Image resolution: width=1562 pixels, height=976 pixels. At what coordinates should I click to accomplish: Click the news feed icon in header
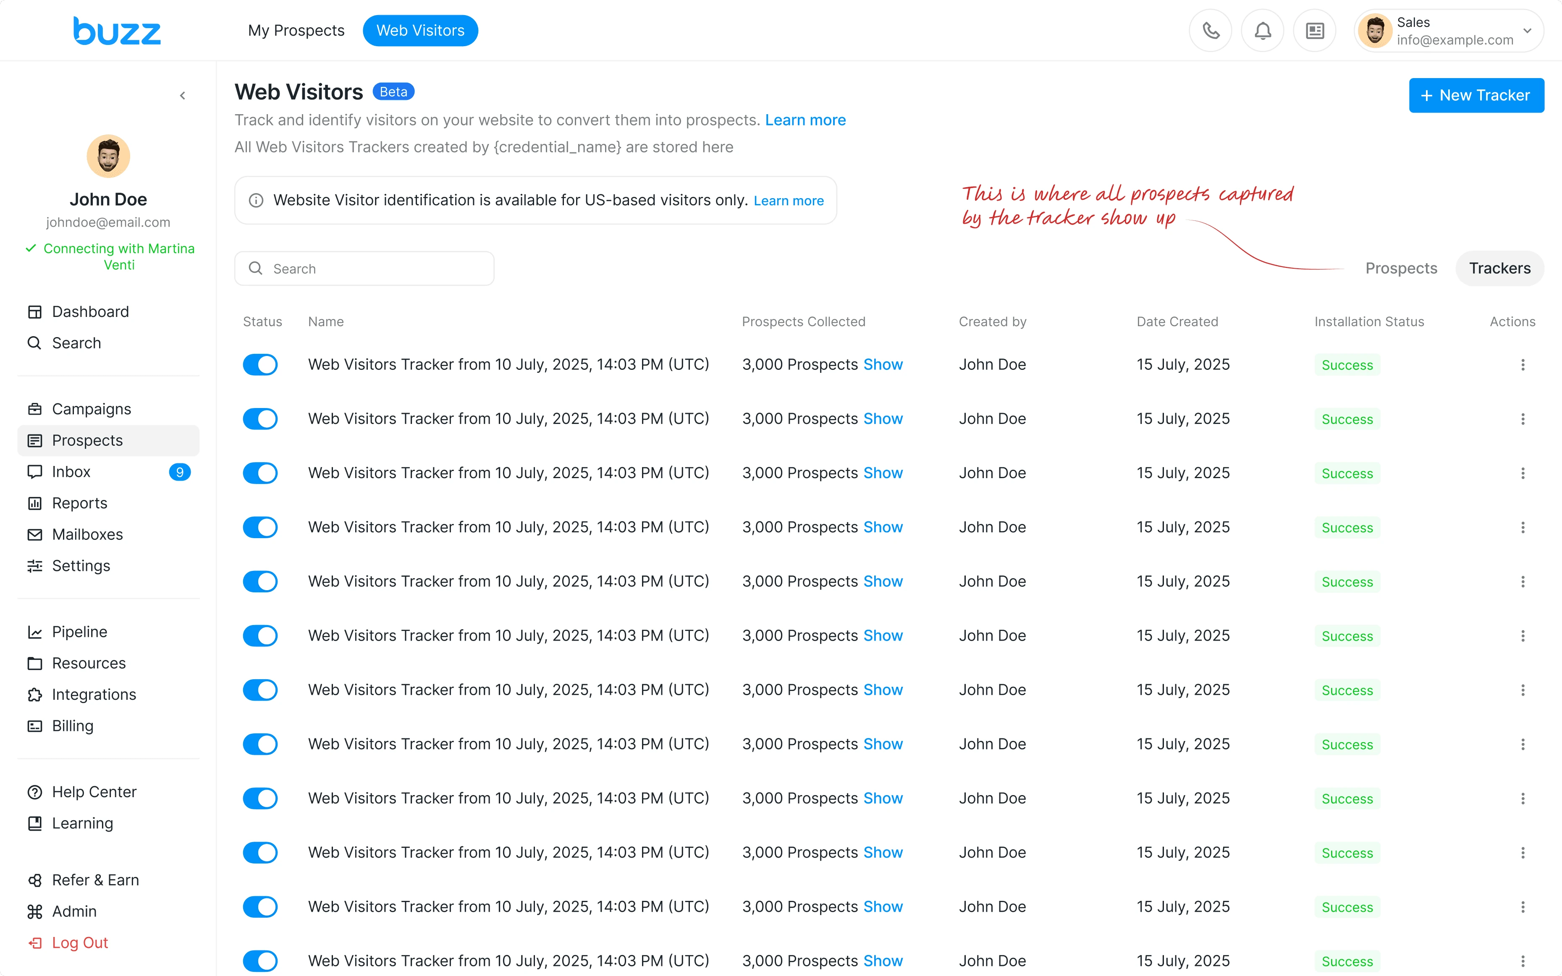[1315, 30]
